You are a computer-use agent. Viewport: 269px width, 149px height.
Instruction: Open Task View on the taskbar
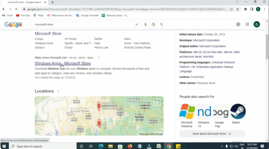pos(91,146)
